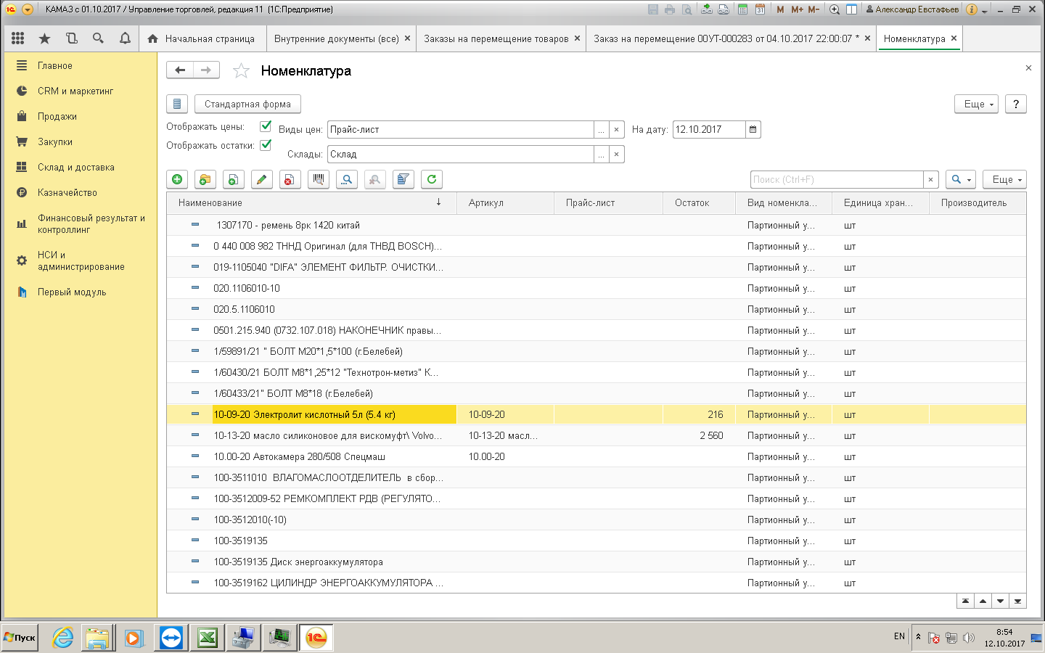The height and width of the screenshot is (653, 1045).
Task: Open calendar picker for На дату field
Action: pos(753,130)
